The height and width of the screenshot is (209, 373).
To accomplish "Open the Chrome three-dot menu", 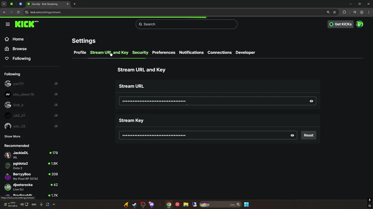I will pos(369,12).
